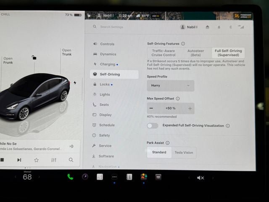Tap the passenger airbag off indicator
269x202 pixels.
[243, 16]
